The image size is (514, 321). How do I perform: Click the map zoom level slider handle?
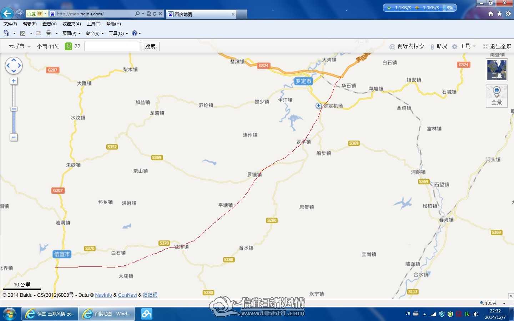pos(14,109)
